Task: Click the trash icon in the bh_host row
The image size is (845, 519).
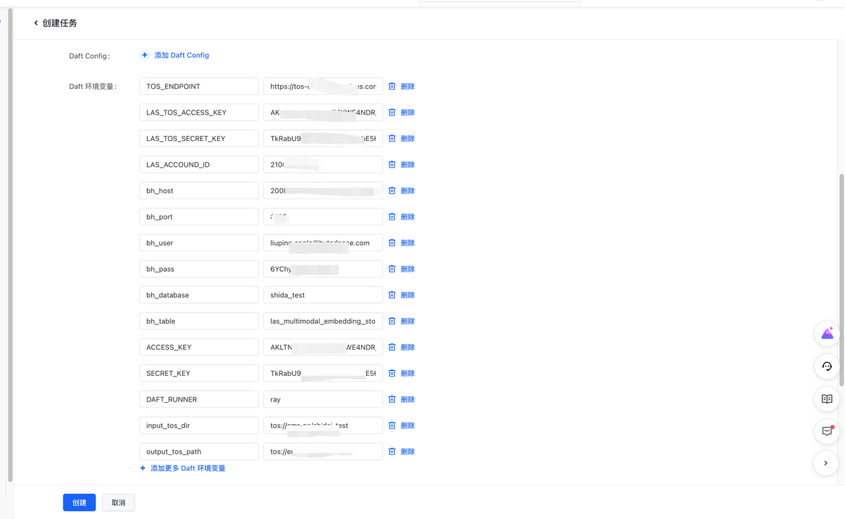Action: tap(391, 191)
